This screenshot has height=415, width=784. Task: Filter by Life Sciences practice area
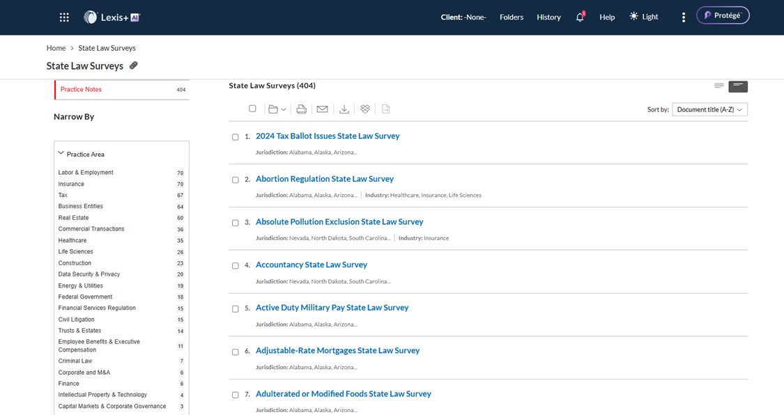(75, 251)
